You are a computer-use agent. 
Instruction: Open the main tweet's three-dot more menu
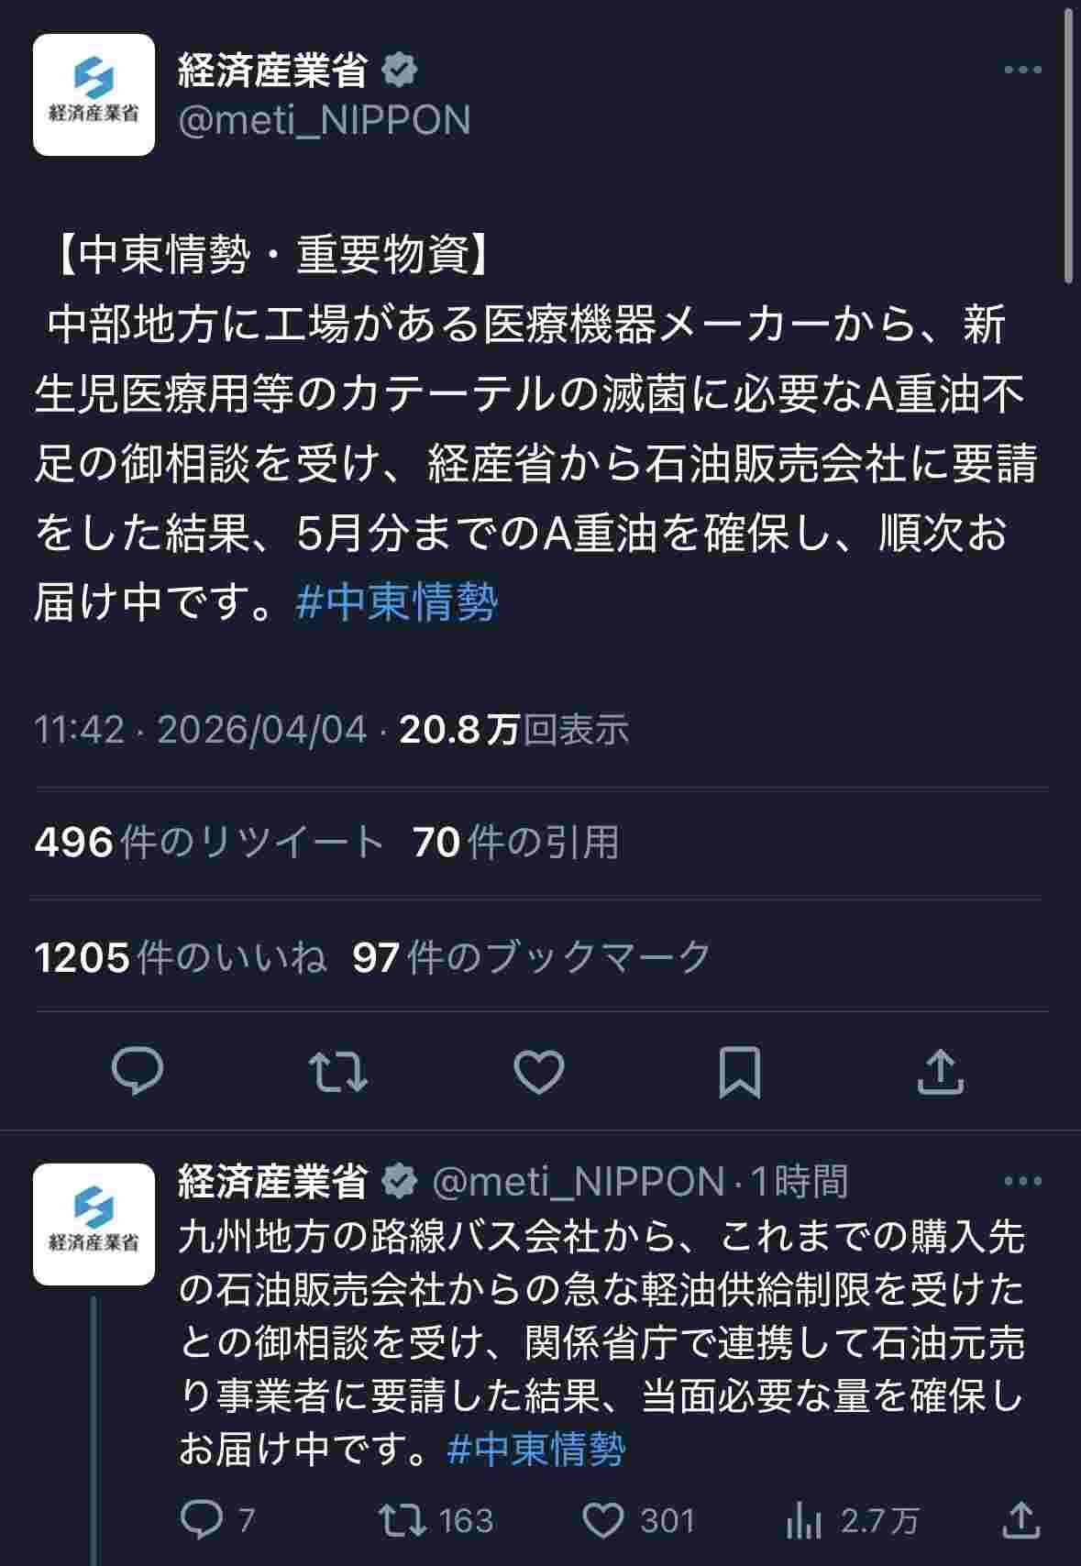pyautogui.click(x=1022, y=70)
